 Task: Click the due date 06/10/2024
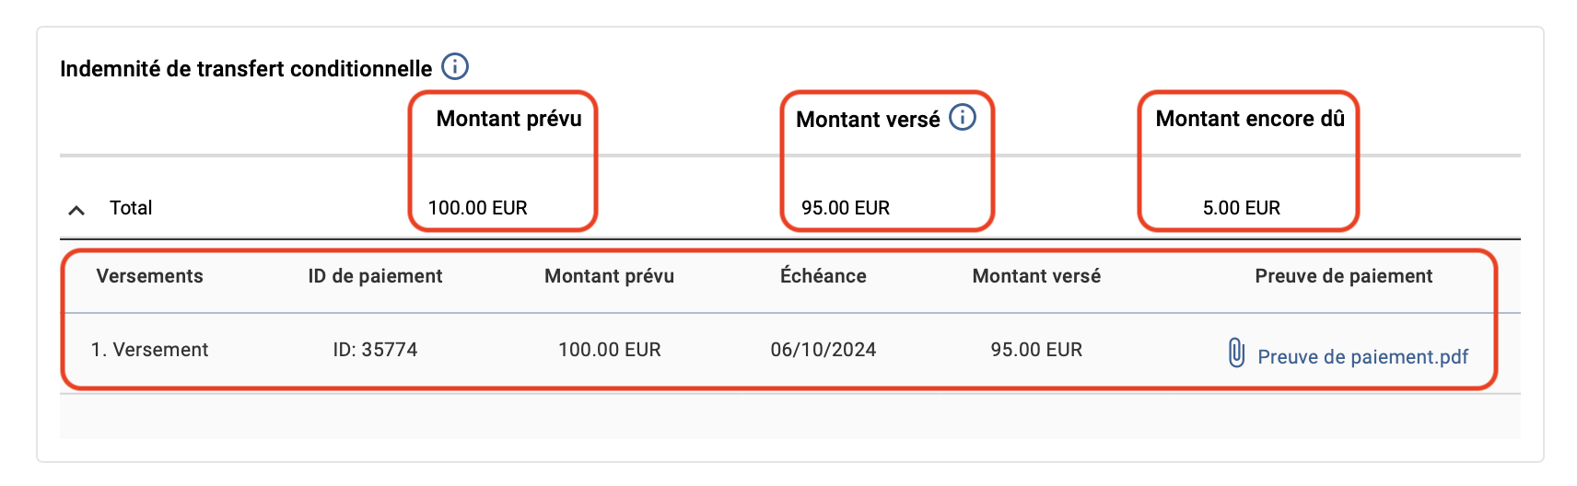(x=824, y=350)
